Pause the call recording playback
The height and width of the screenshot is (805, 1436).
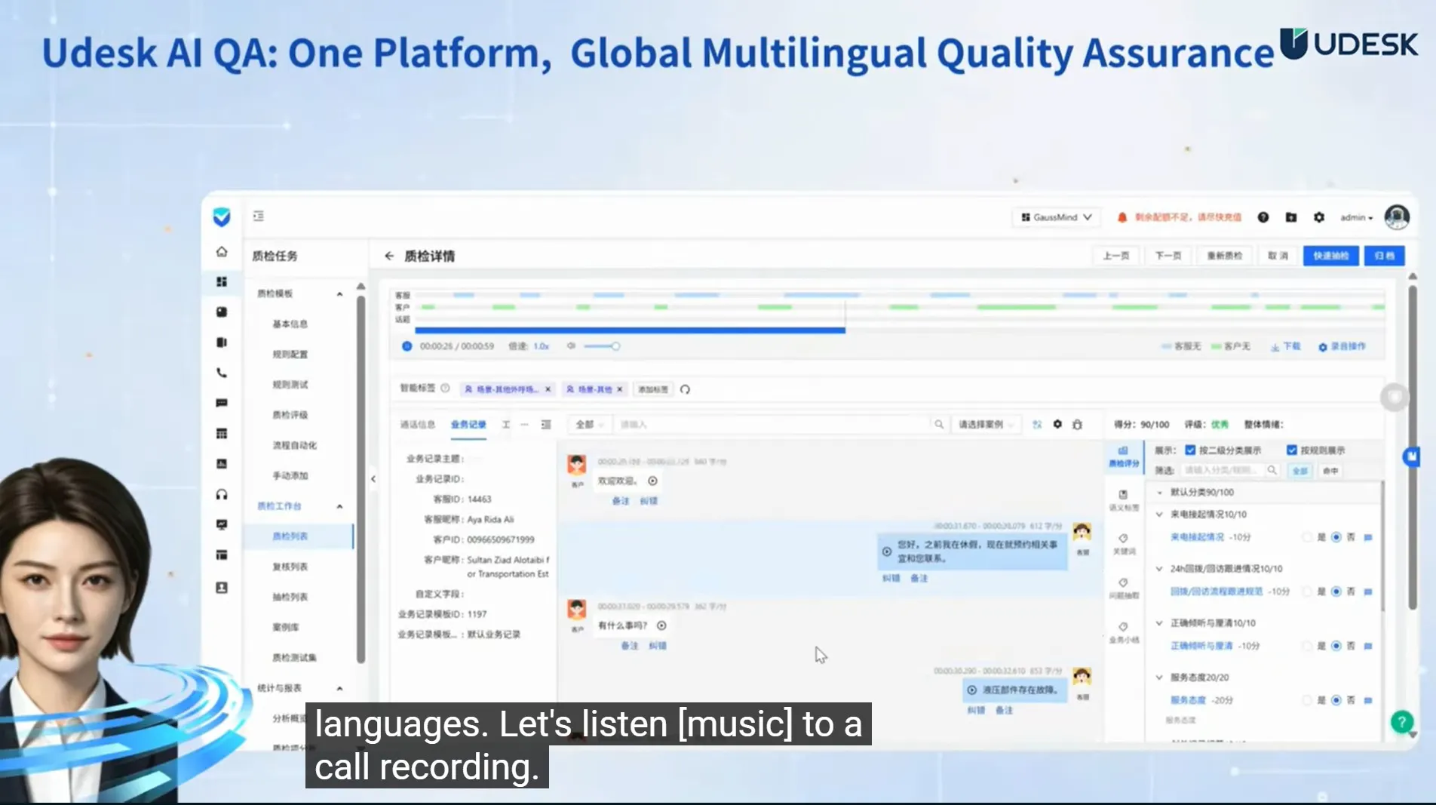407,346
